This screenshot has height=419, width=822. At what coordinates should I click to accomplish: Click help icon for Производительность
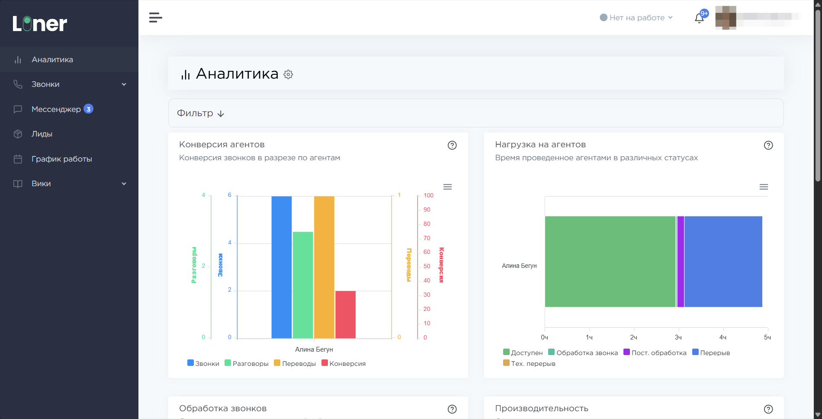768,409
